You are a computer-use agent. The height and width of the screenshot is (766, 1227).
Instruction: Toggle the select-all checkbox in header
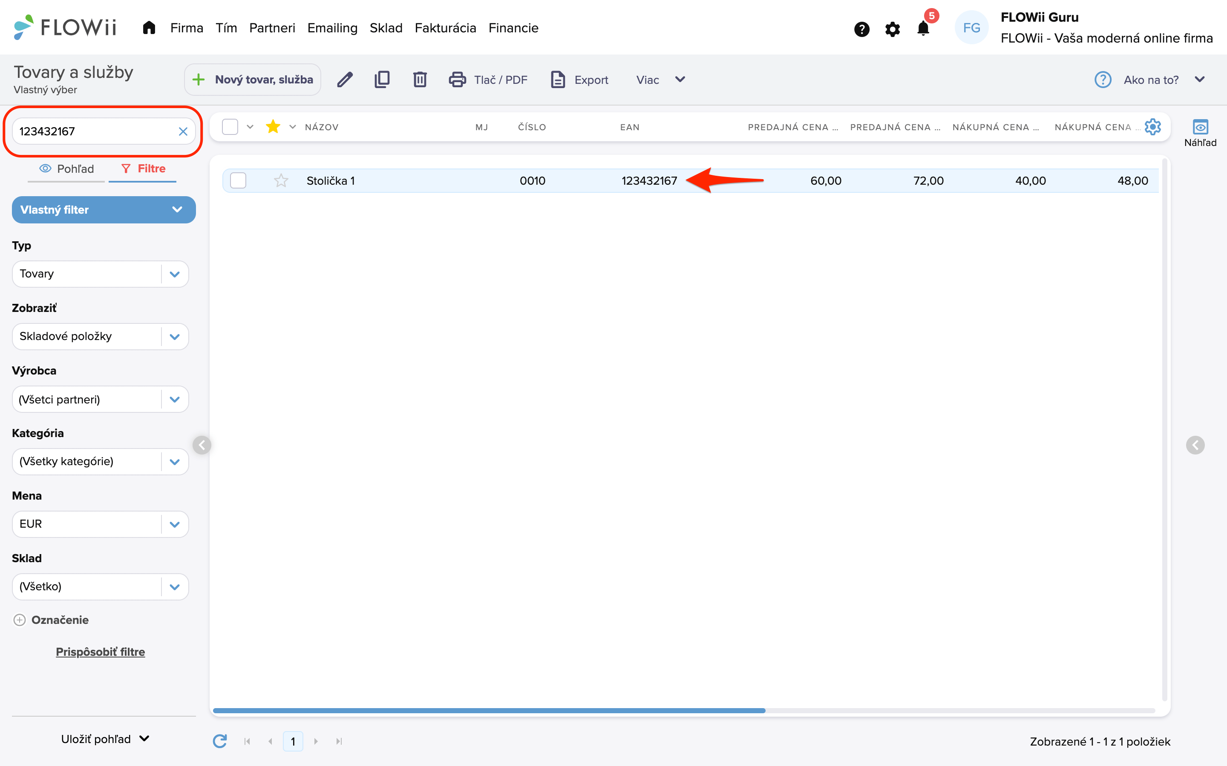click(x=230, y=127)
